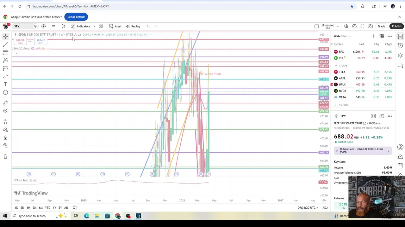Switch chart range to YTD

[x=47, y=208]
